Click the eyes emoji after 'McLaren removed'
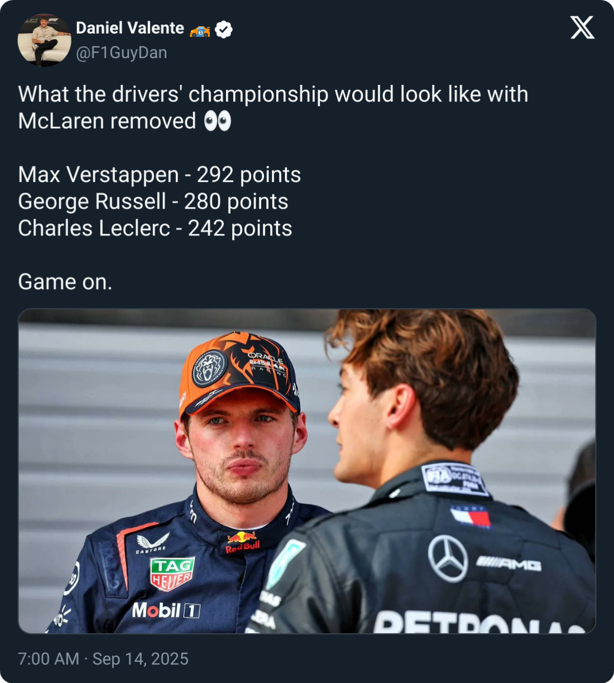Image resolution: width=614 pixels, height=683 pixels. tap(217, 121)
